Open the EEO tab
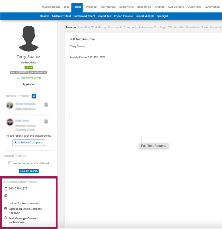Viewport: 222px width, 229px height. point(170,27)
